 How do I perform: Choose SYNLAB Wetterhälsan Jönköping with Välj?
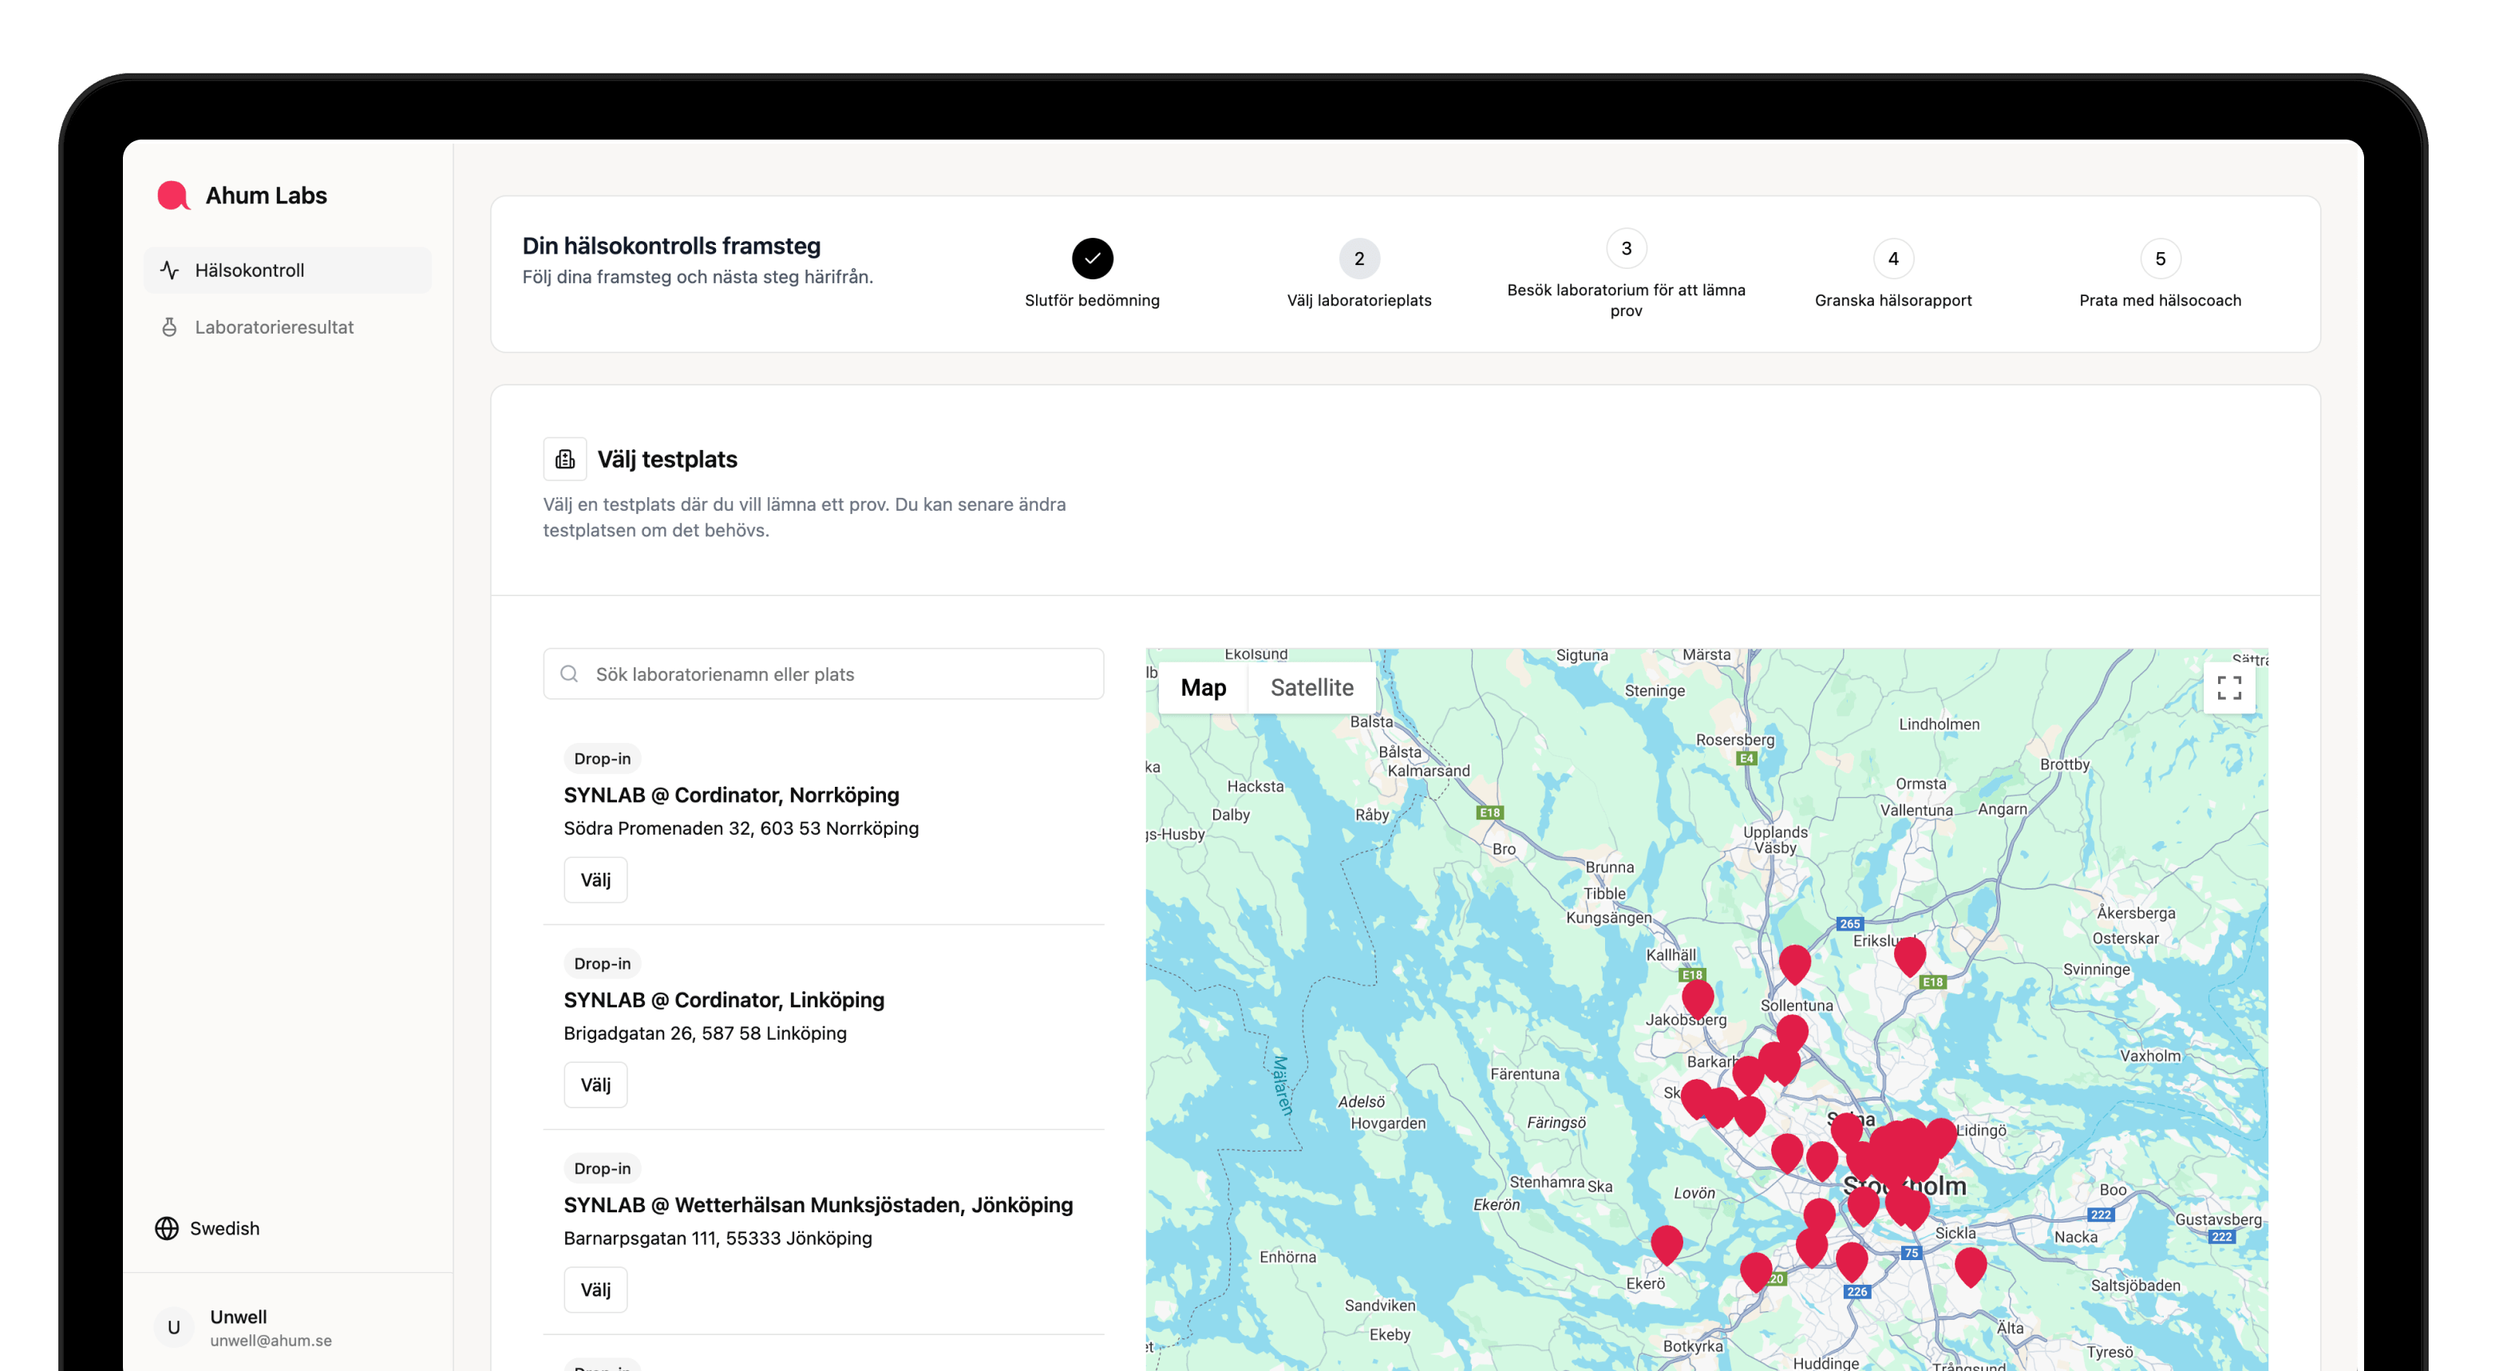tap(595, 1290)
